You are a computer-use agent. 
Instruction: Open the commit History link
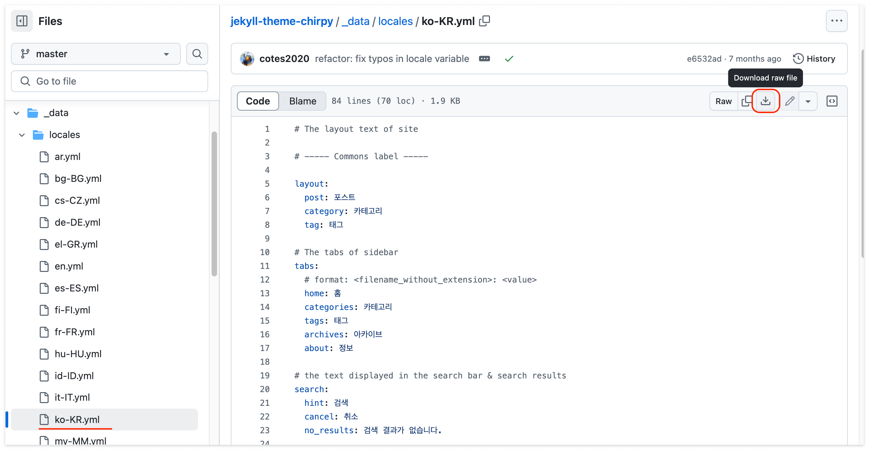[x=814, y=59]
